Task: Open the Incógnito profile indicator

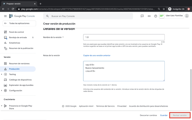Action: coord(176,9)
